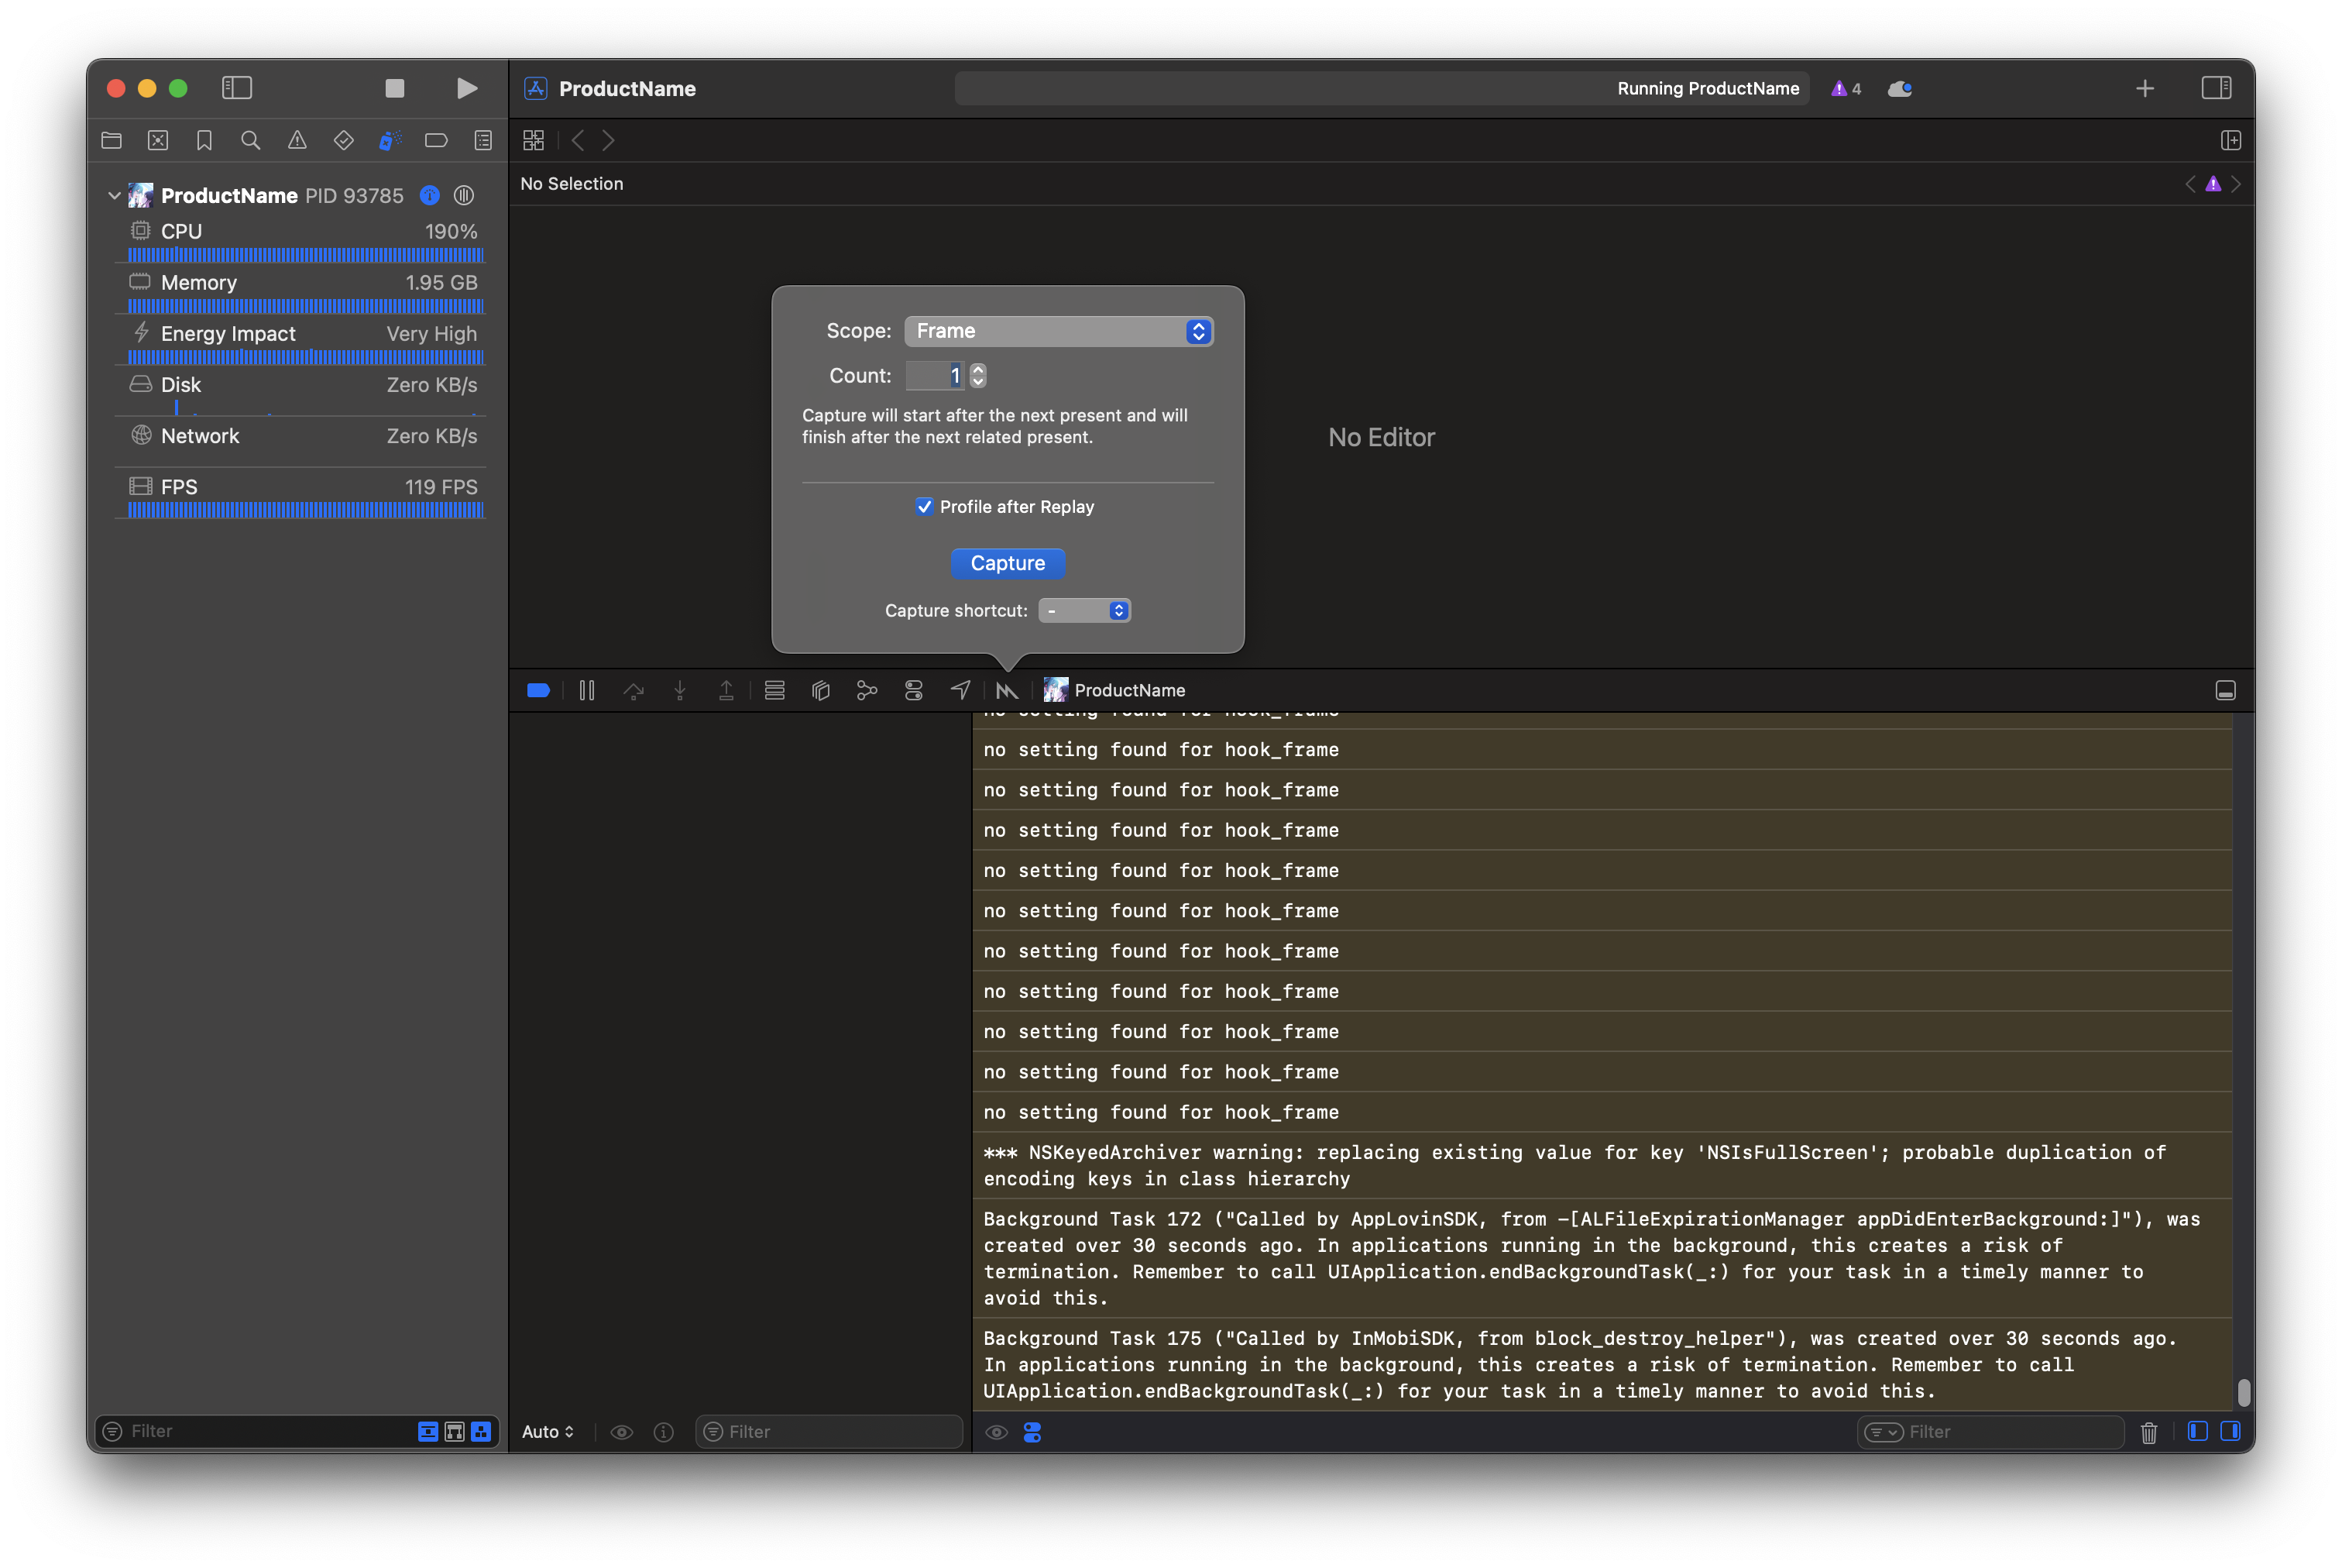The width and height of the screenshot is (2342, 1568).
Task: Open Environment Overrides
Action: point(914,690)
